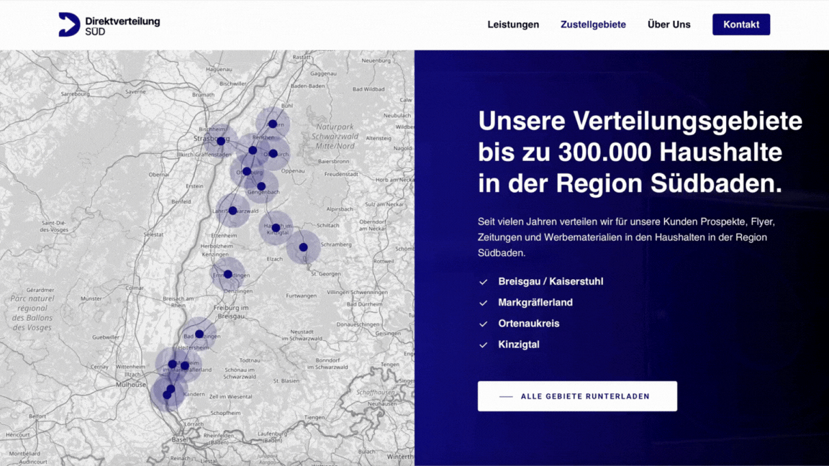This screenshot has width=829, height=466.
Task: Click the Bad Krozingen map marker
Action: pyautogui.click(x=199, y=334)
